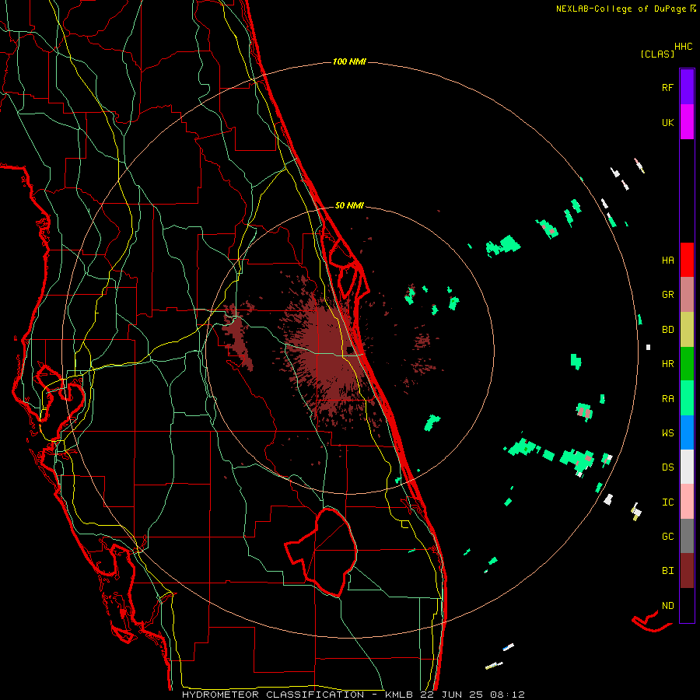Click the IC legend label
The height and width of the screenshot is (700, 700).
click(x=667, y=502)
